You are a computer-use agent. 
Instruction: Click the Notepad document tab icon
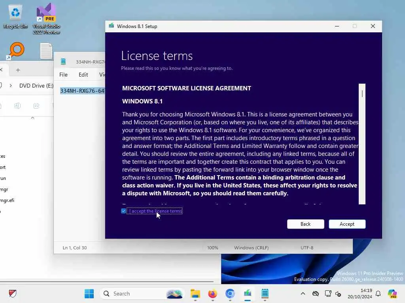tap(63, 62)
